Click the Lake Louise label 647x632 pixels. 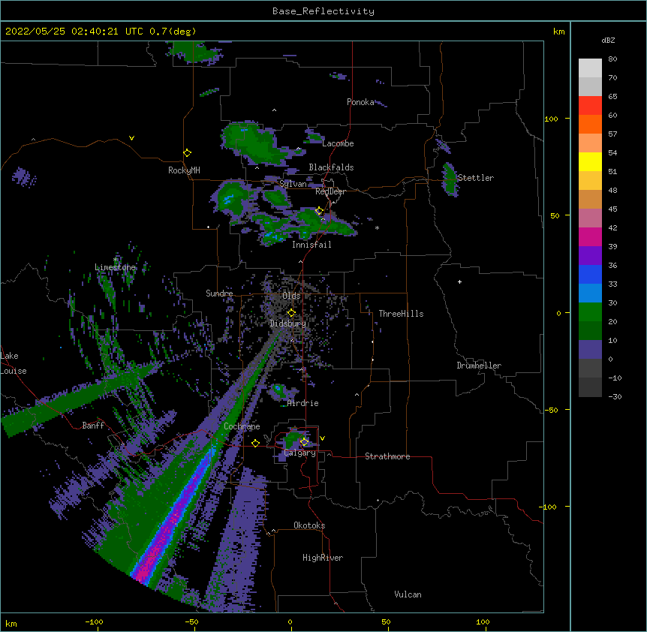14,363
